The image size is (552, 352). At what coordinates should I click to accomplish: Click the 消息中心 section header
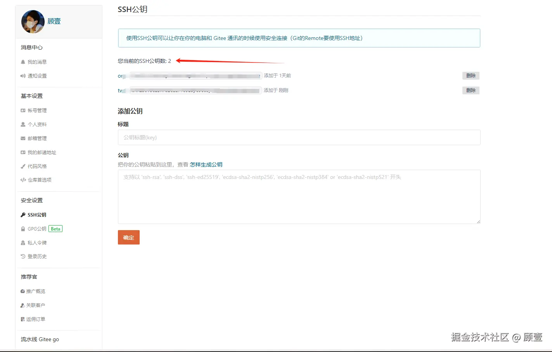[x=32, y=47]
